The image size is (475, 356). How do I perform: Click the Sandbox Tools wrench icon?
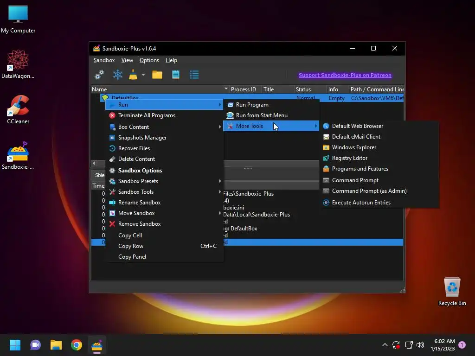112,192
